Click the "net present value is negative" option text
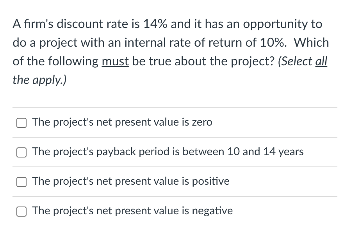 (x=164, y=211)
